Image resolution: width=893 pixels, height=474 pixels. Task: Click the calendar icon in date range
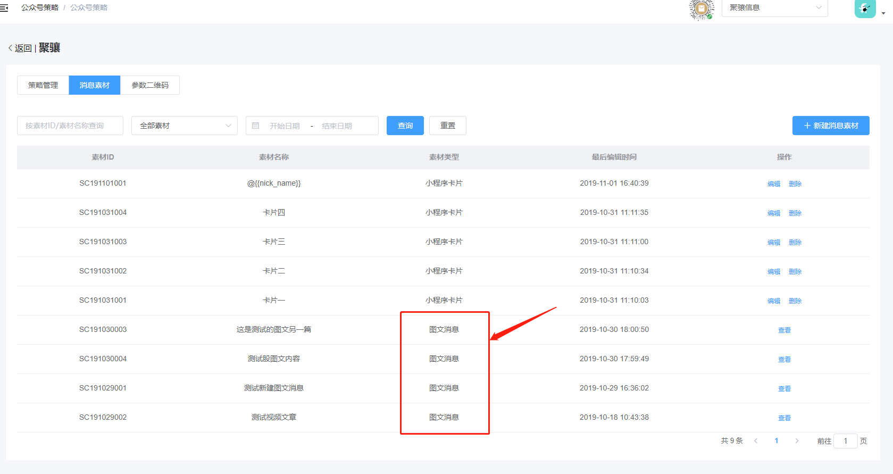pyautogui.click(x=256, y=126)
